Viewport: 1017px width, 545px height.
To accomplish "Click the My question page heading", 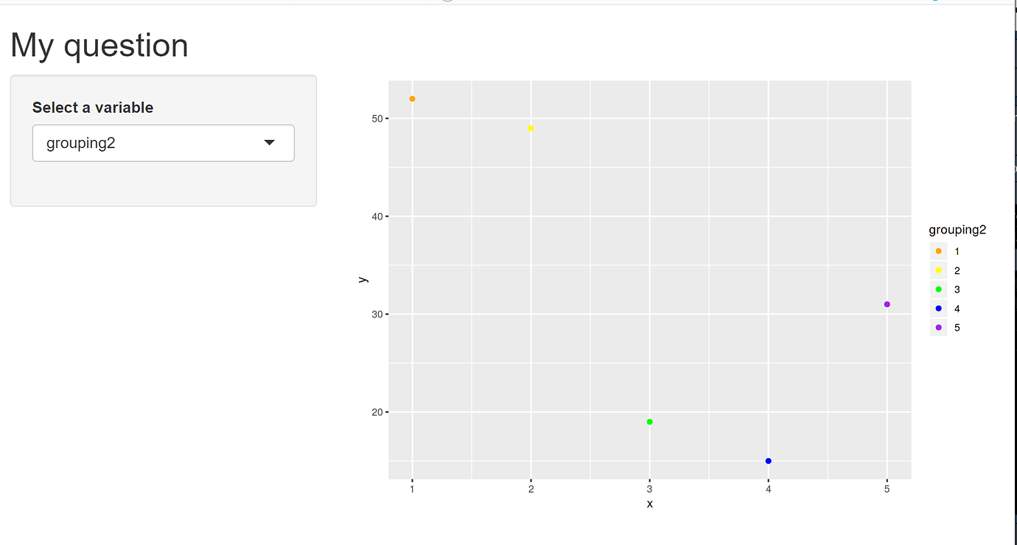I will [x=99, y=46].
